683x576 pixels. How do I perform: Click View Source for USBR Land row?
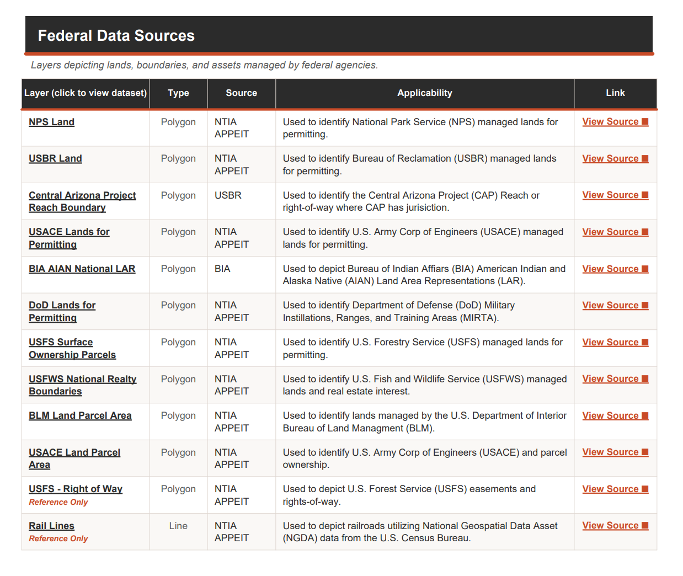[615, 158]
